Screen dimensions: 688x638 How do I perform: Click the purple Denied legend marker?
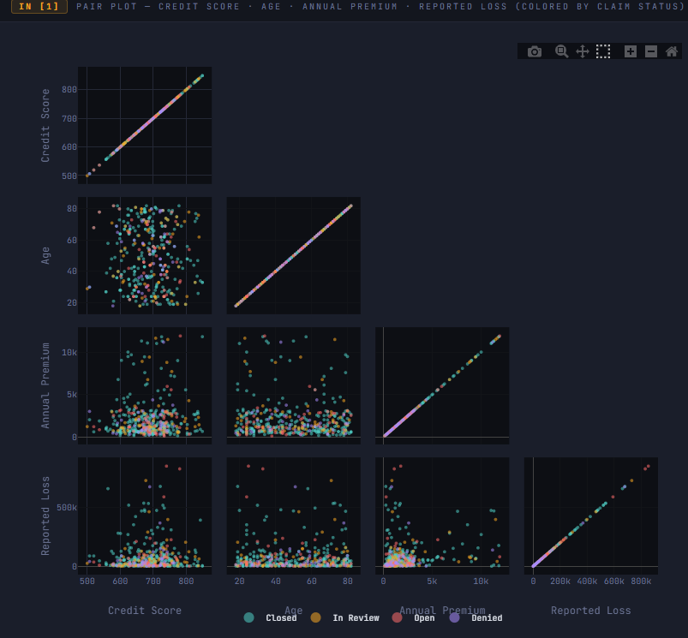point(455,617)
